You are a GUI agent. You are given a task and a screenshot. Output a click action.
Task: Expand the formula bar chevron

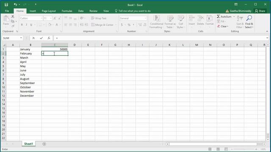[x=267, y=38]
